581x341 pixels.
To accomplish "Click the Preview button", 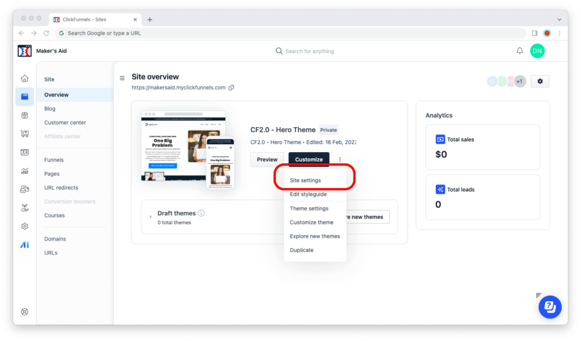I will coord(267,159).
